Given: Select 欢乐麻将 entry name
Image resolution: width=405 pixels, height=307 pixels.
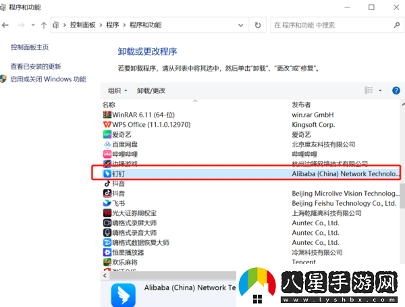Looking at the screenshot, I should [x=125, y=262].
